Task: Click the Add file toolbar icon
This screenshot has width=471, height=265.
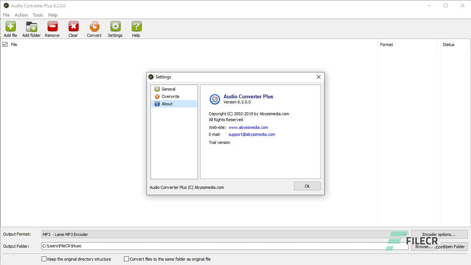Action: click(x=10, y=28)
